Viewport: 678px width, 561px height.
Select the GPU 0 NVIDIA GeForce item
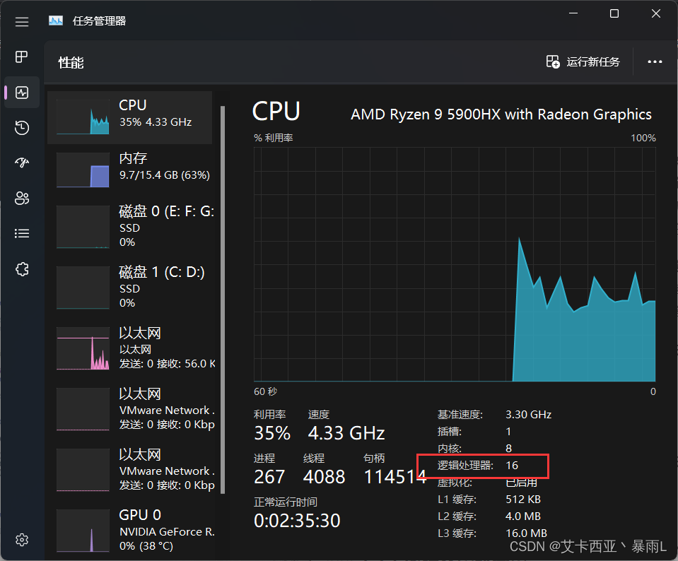pos(129,531)
